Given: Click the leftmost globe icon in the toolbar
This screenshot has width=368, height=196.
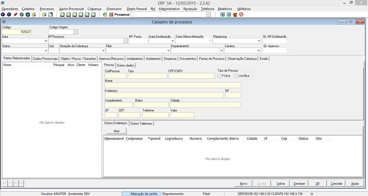Looking at the screenshot, I should click(3, 15).
